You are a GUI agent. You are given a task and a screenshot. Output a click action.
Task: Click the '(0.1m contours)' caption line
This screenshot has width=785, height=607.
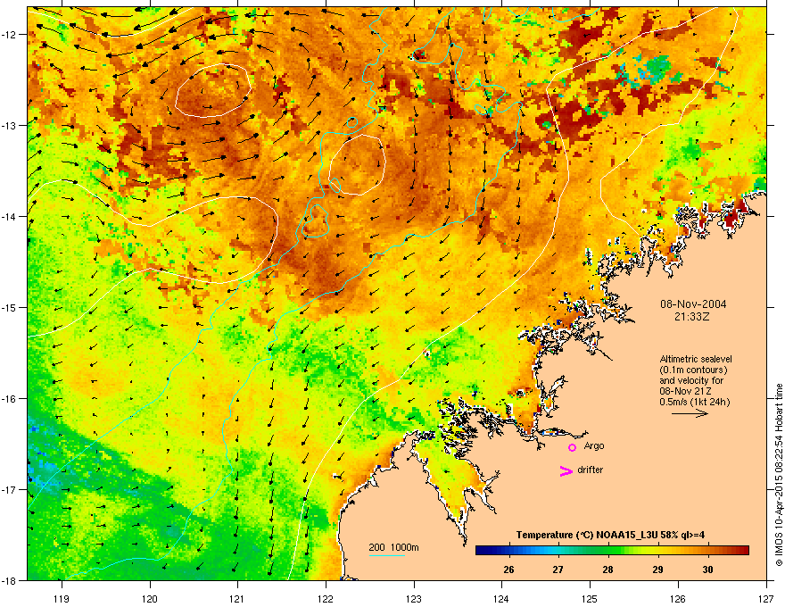pyautogui.click(x=693, y=370)
